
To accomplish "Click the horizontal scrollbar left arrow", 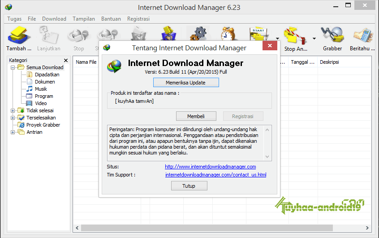I will coord(77,228).
